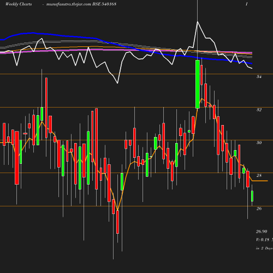Image resolution: width=273 pixels, height=273 pixels.
Task: Click the last price value 26.90
Action: click(262, 232)
